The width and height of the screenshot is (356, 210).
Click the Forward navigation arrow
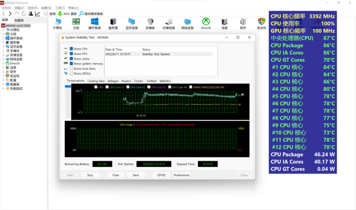[x=10, y=14]
